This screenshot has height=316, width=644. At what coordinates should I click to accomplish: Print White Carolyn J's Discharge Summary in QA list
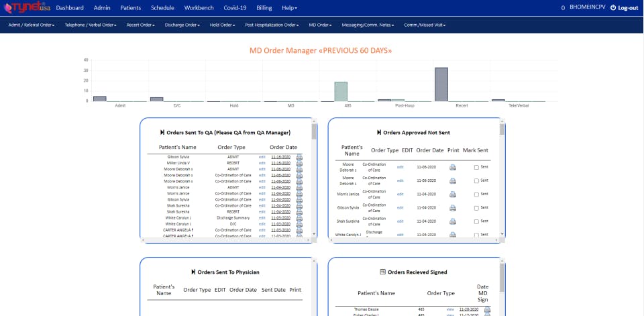[x=299, y=218]
